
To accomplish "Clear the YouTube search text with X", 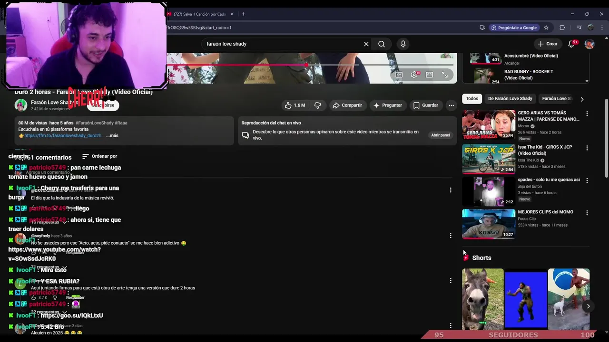I will click(366, 44).
